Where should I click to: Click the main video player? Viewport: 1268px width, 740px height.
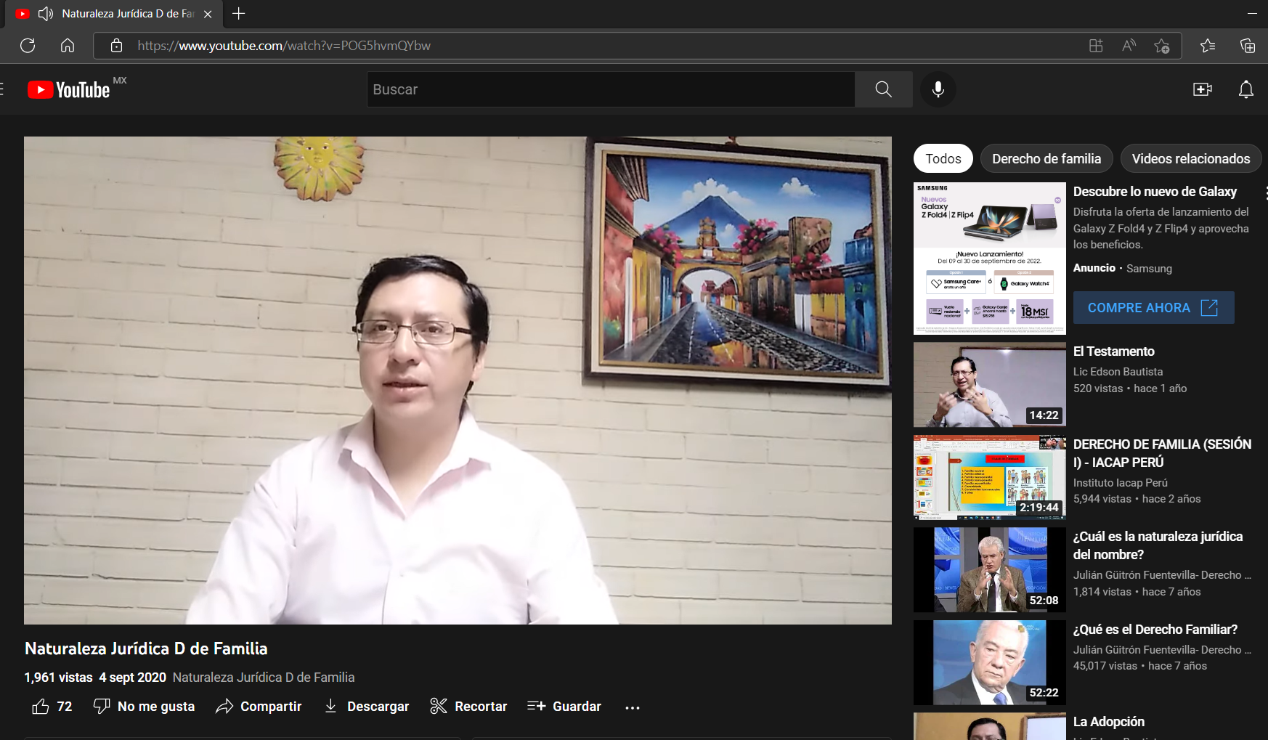click(x=458, y=381)
